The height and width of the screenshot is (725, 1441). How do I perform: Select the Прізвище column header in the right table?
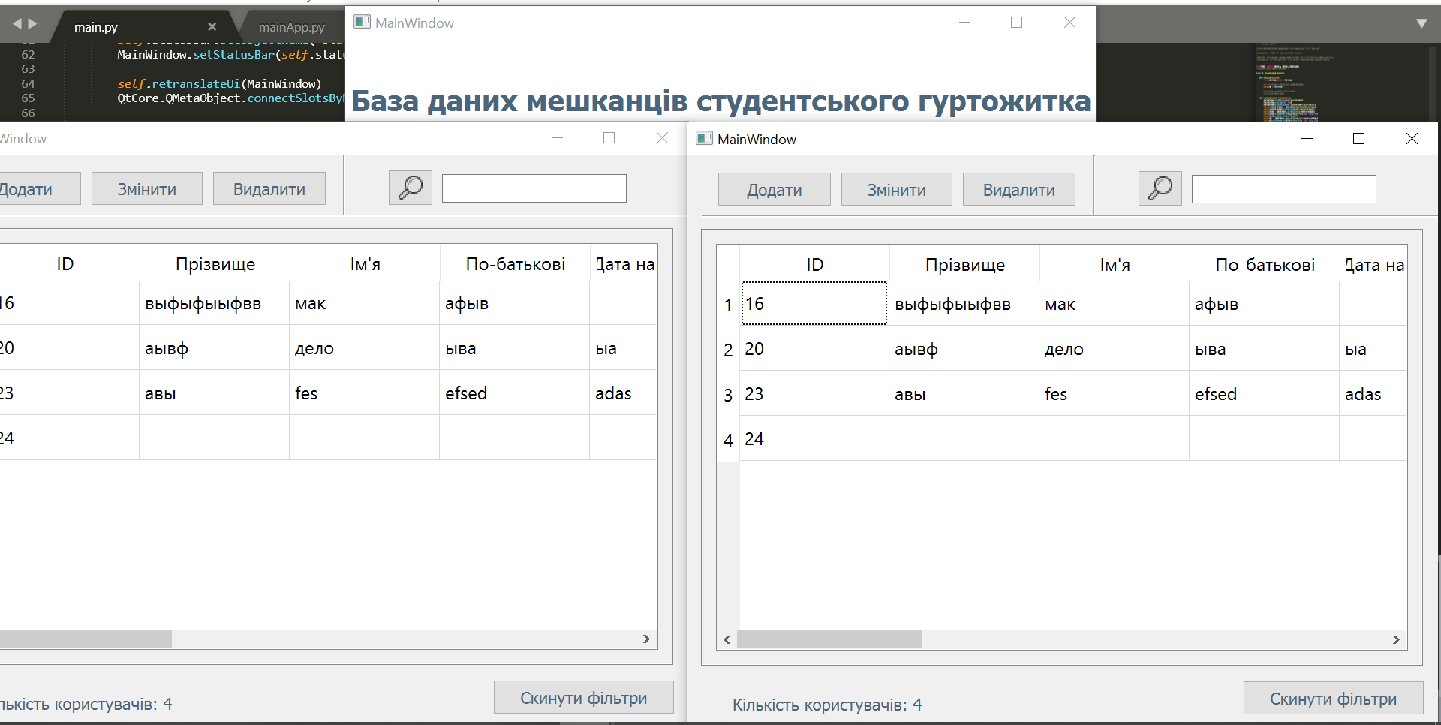[964, 265]
